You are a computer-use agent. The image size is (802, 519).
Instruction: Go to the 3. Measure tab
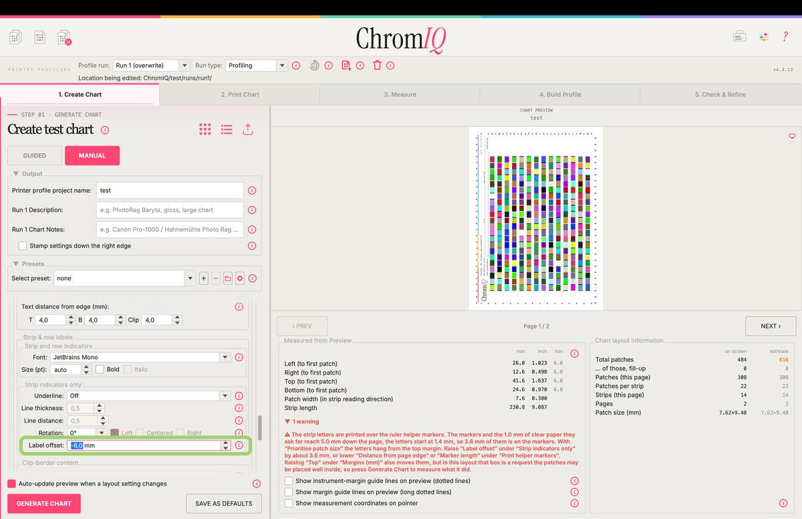point(400,94)
